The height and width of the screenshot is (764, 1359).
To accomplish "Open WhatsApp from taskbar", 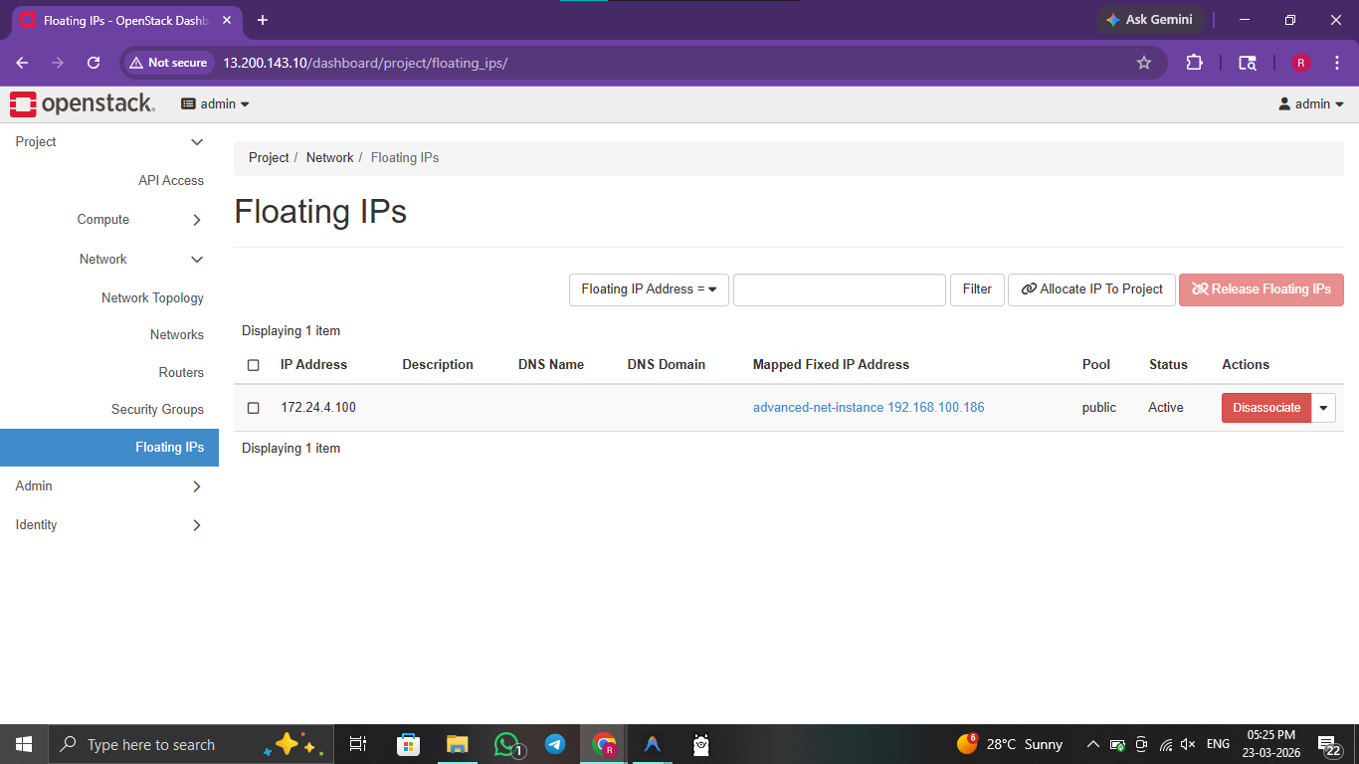I will pos(506,744).
